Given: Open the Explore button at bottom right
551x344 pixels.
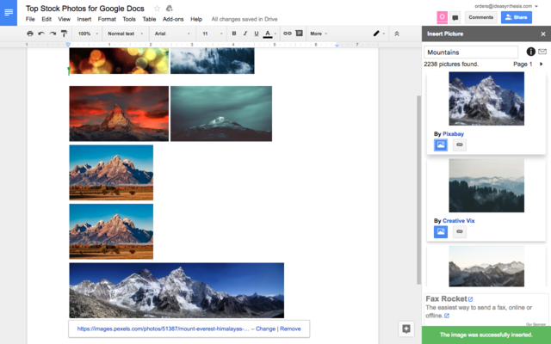Looking at the screenshot, I should click(x=406, y=329).
